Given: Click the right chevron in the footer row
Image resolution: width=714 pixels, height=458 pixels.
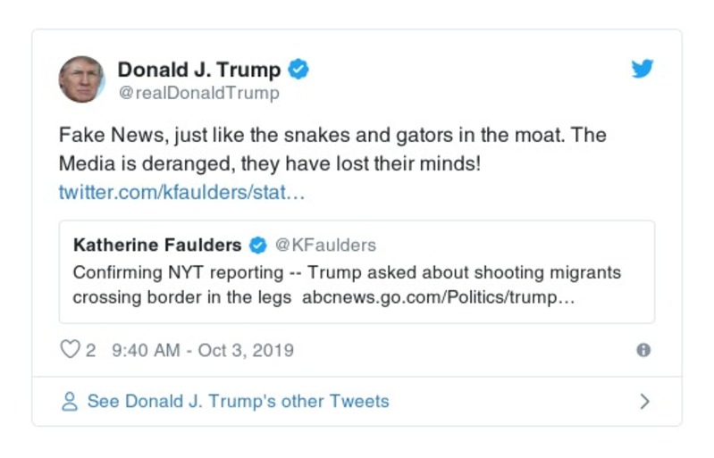Looking at the screenshot, I should pos(644,401).
